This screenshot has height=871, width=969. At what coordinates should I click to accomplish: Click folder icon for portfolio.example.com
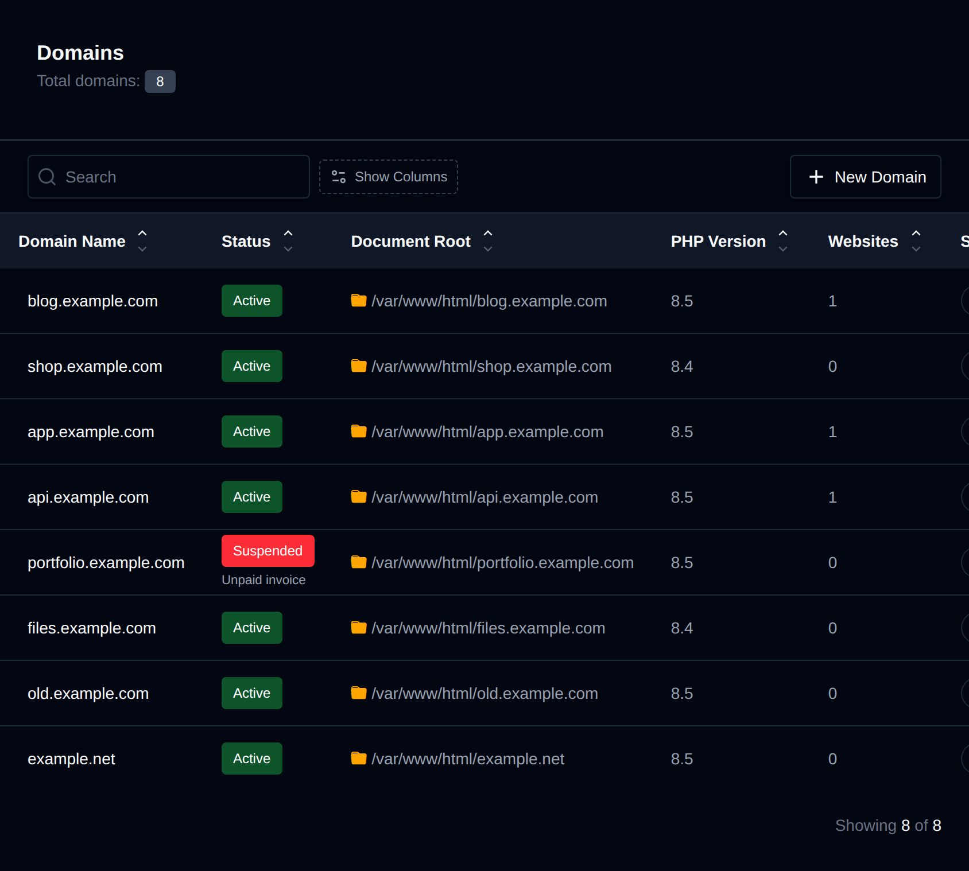(359, 562)
